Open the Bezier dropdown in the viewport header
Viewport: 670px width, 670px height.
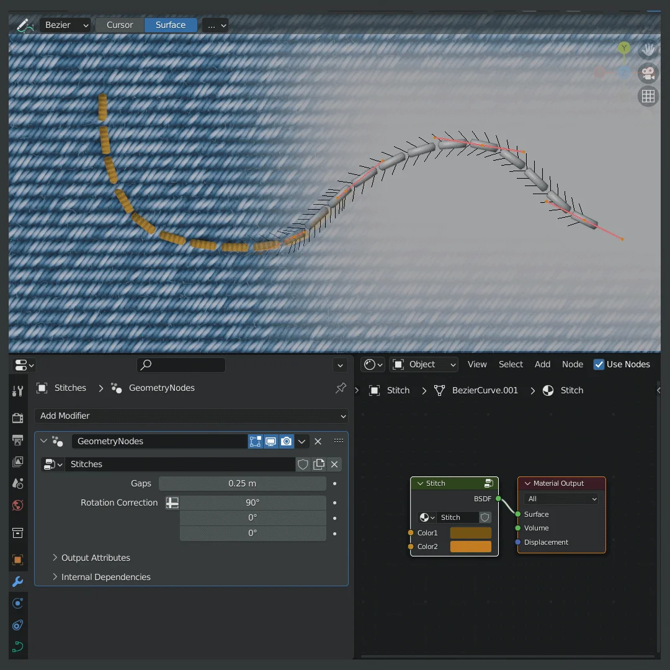65,25
